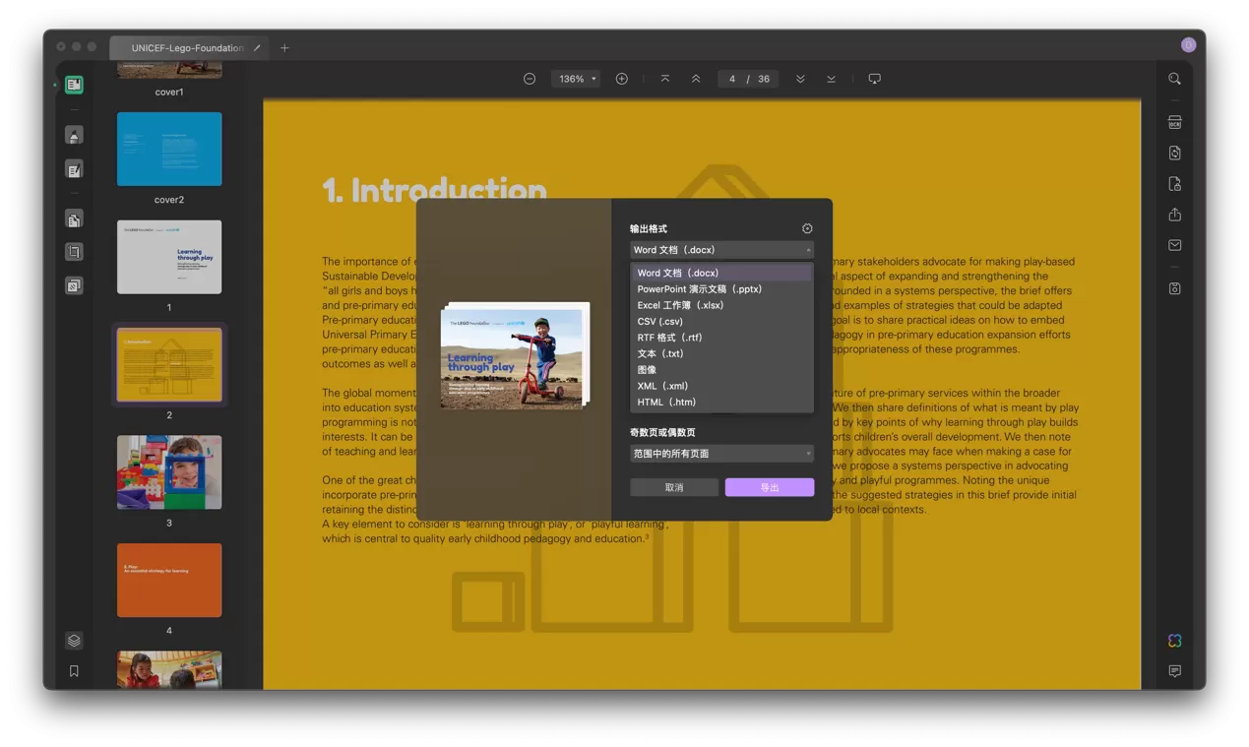Click the send by email envelope icon

(x=1174, y=245)
